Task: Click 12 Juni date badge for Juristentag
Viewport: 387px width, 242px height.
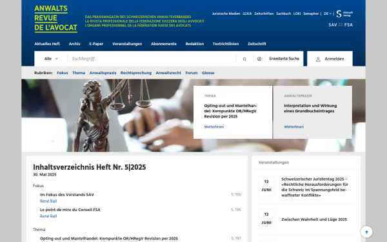Action: coord(266,186)
